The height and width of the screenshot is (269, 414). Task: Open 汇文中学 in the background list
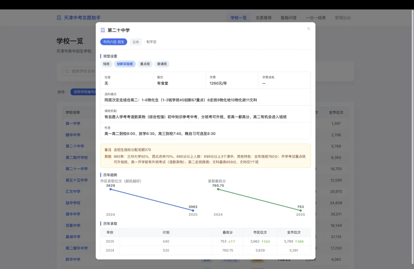tap(73, 191)
